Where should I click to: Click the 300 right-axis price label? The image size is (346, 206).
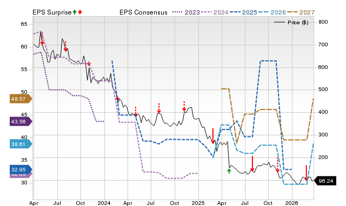click(x=323, y=135)
